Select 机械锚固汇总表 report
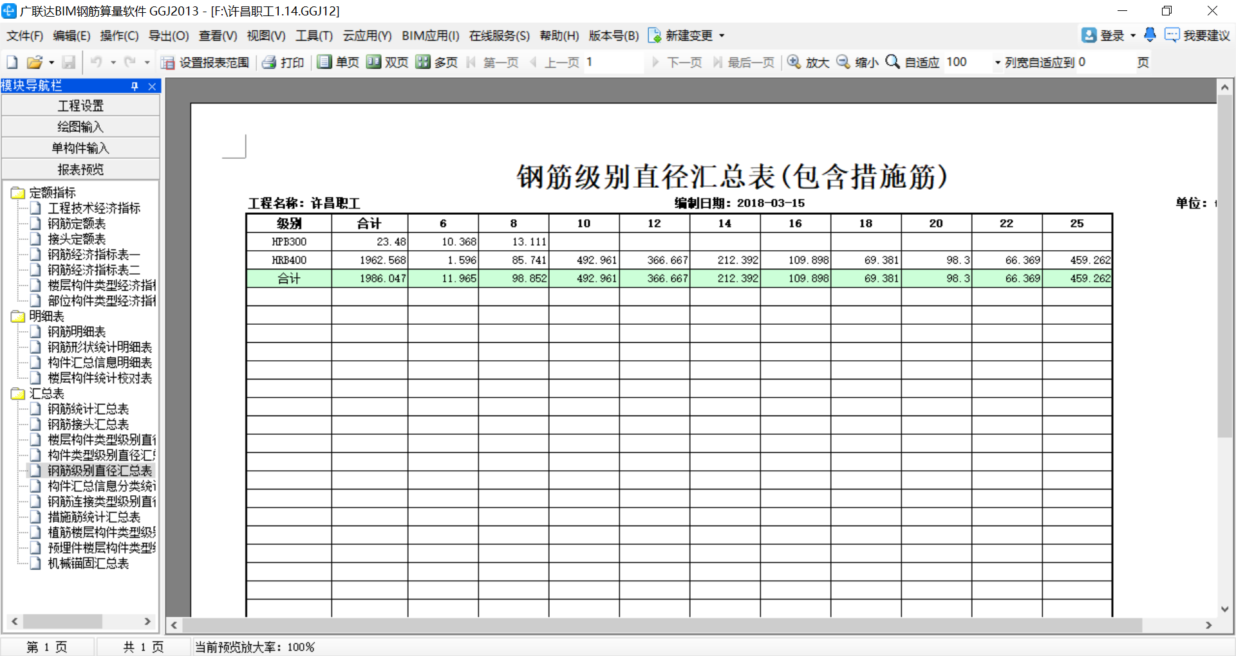 88,563
